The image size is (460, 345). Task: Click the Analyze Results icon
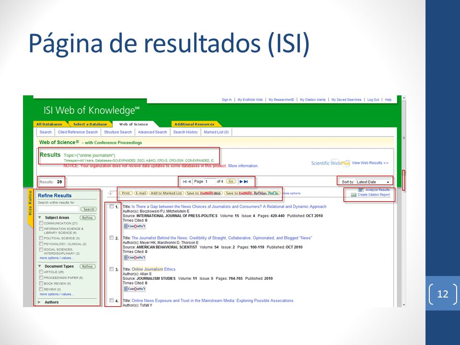[361, 190]
